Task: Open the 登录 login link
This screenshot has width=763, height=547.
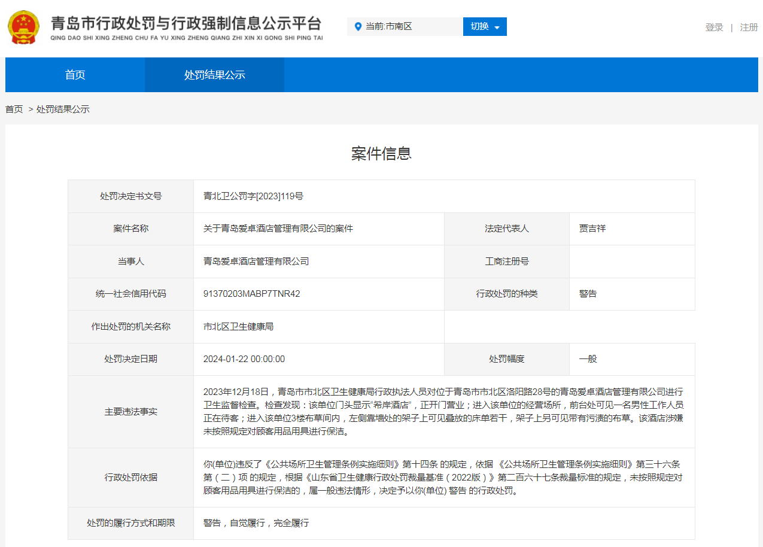Action: click(714, 27)
